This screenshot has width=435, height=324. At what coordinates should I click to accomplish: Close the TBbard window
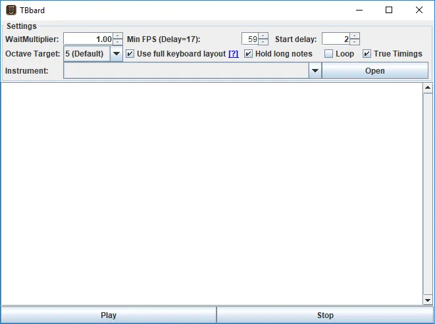tap(419, 10)
